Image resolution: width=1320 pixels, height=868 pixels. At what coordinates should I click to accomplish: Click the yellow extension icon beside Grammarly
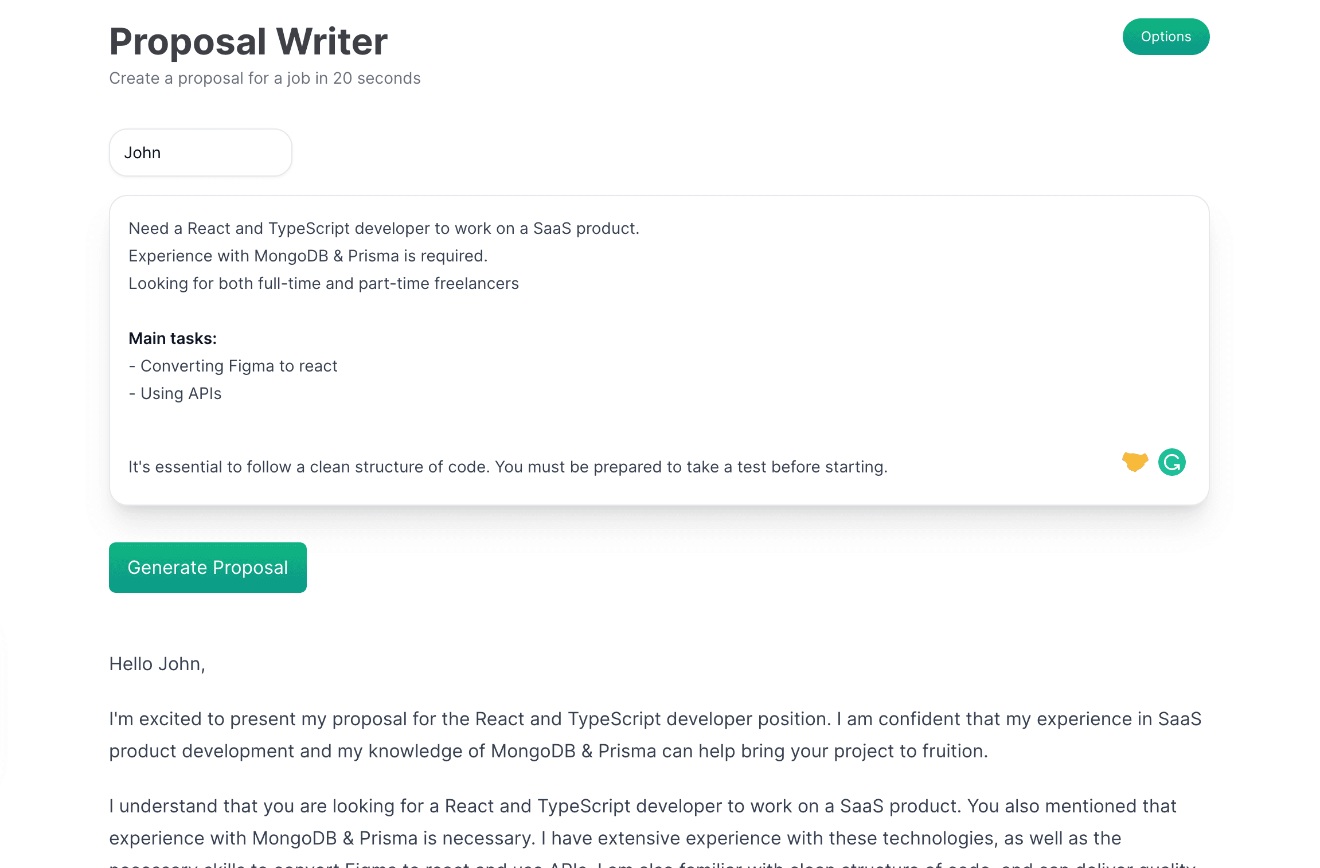(x=1135, y=462)
